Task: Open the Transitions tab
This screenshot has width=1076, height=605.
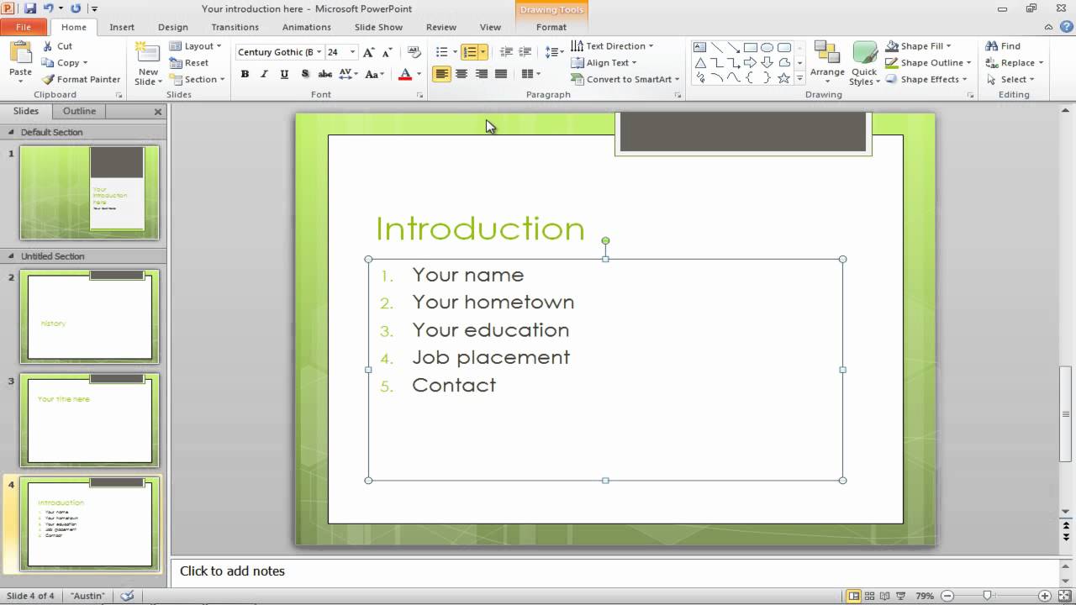Action: 235,27
